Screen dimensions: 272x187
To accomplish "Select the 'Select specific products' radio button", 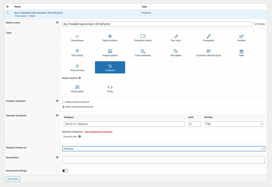I will point(64,102).
